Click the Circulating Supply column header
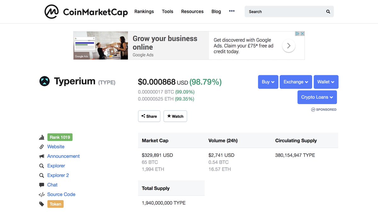Image resolution: width=378 pixels, height=224 pixels. point(296,141)
